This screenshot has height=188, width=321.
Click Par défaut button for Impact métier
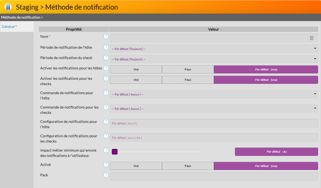point(276,152)
